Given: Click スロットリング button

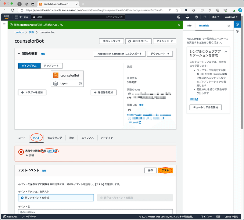Looking at the screenshot, I should pyautogui.click(x=111, y=41).
